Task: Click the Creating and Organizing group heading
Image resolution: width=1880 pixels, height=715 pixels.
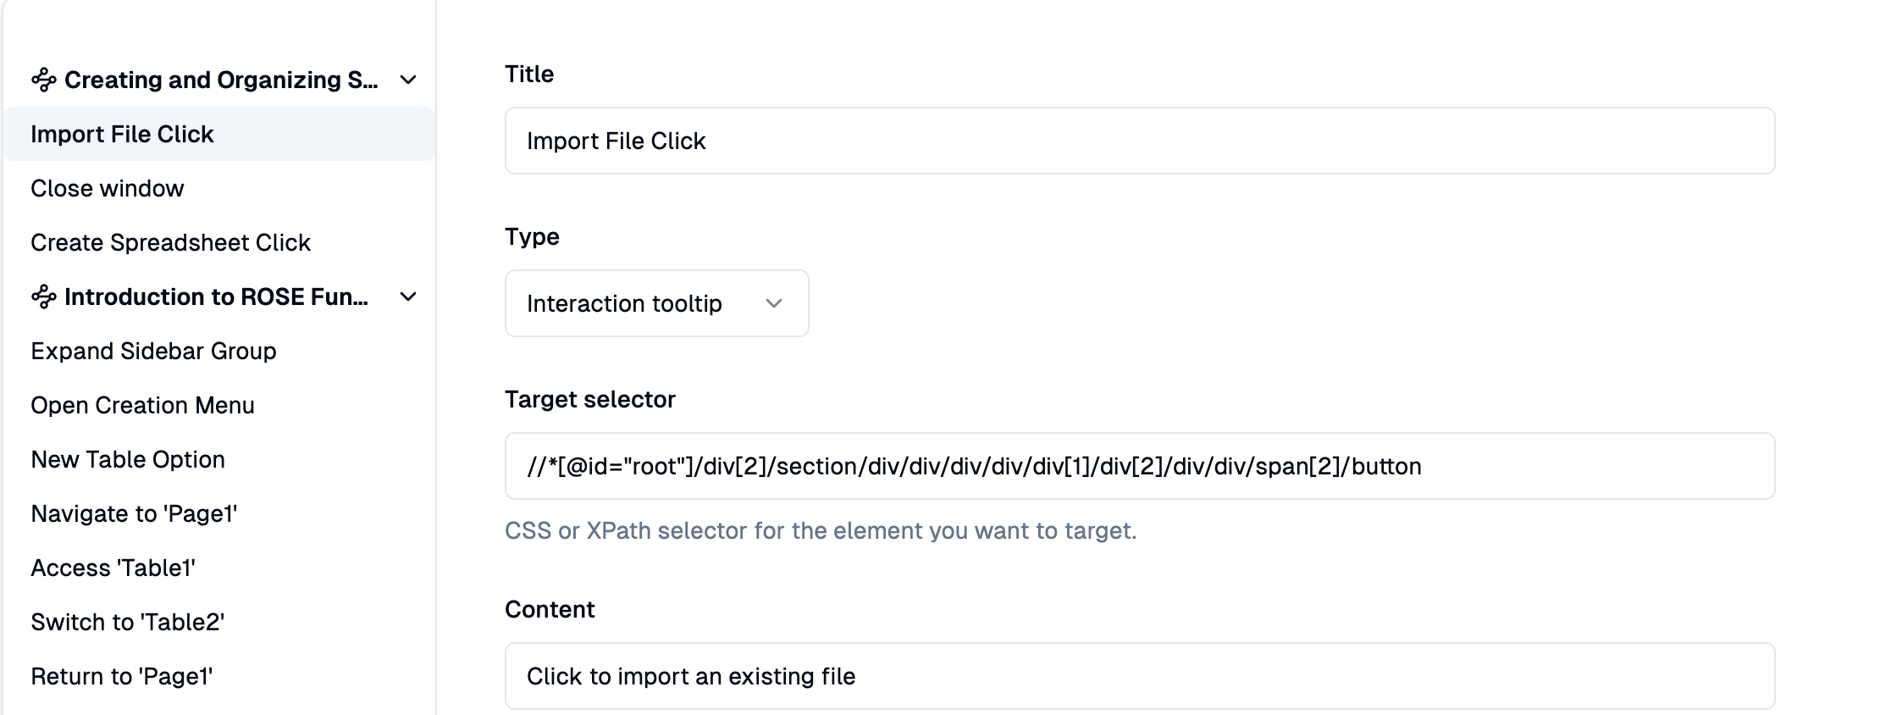Action: click(221, 80)
